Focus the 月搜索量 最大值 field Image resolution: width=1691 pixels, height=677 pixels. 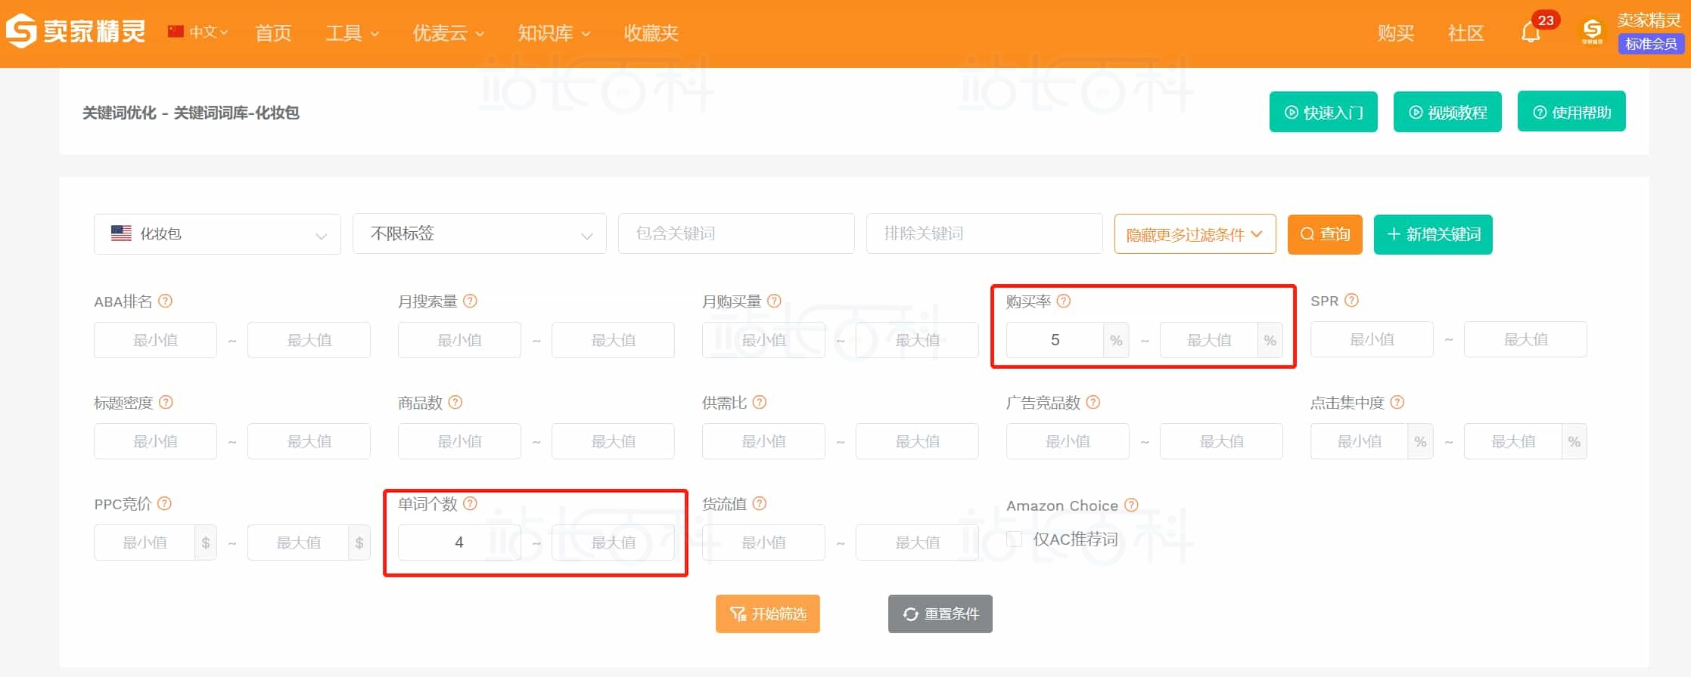(613, 340)
